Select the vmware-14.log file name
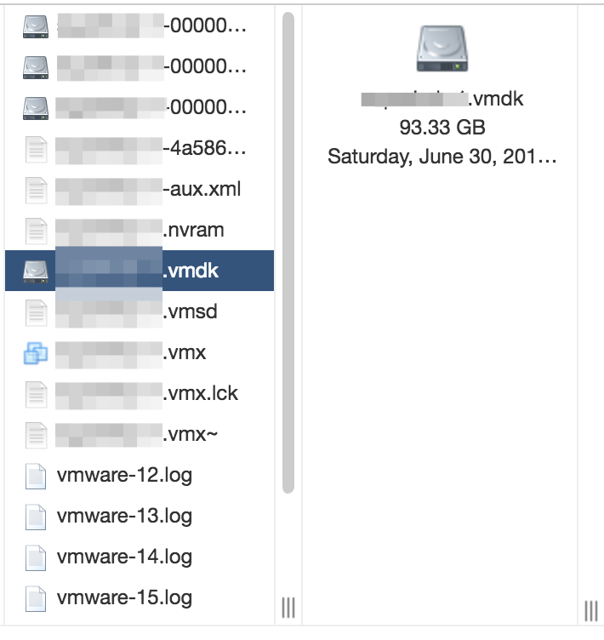The width and height of the screenshot is (604, 640). tap(124, 557)
